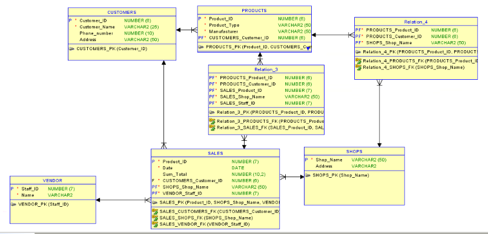Select SALES_VENDOR_FK (VENDOR_Staff_ID) constraint text
Viewport: 488px width, 234px height.
[205, 224]
